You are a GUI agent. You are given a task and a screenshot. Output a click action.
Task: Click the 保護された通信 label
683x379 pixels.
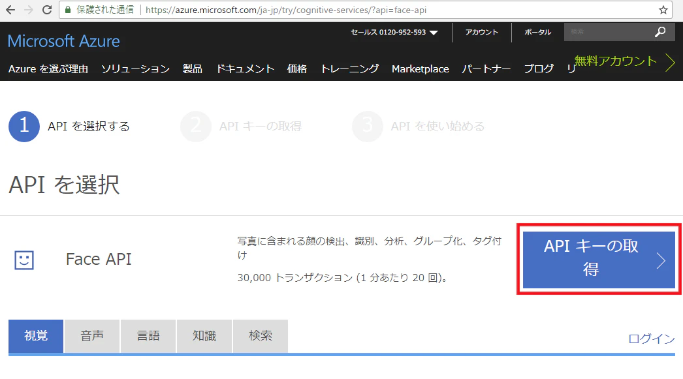[x=105, y=10]
